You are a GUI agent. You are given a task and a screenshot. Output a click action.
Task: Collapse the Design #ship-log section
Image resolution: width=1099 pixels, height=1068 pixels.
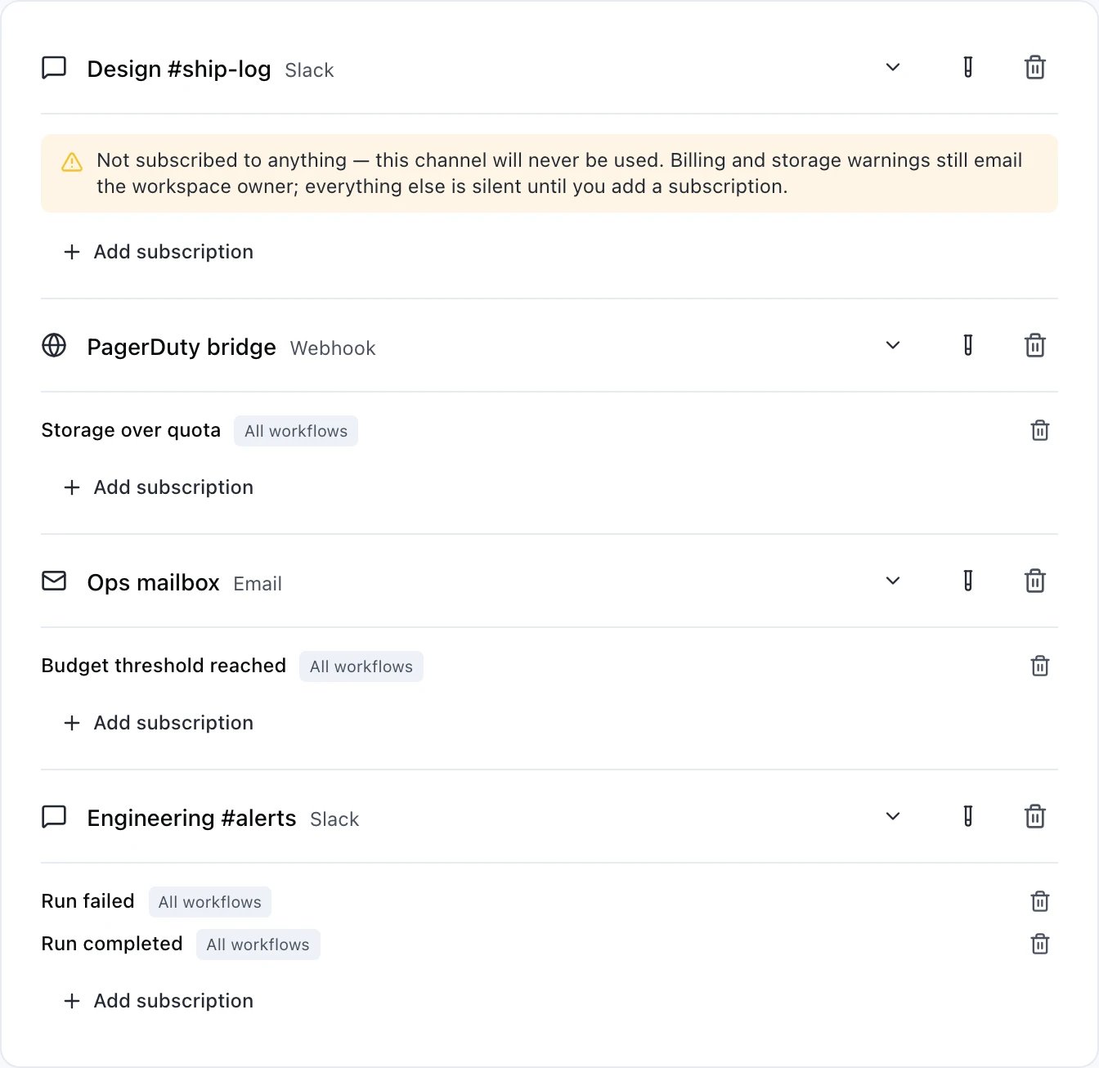pyautogui.click(x=893, y=67)
